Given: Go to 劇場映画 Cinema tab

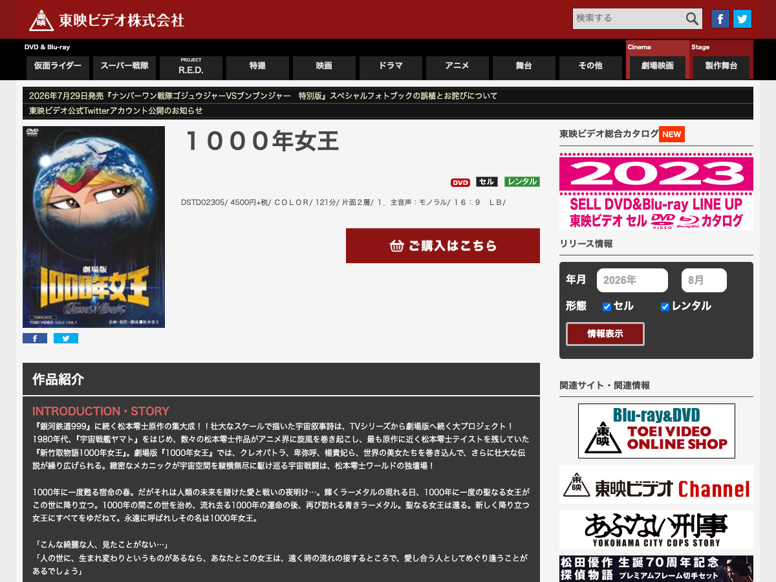Looking at the screenshot, I should [x=658, y=67].
